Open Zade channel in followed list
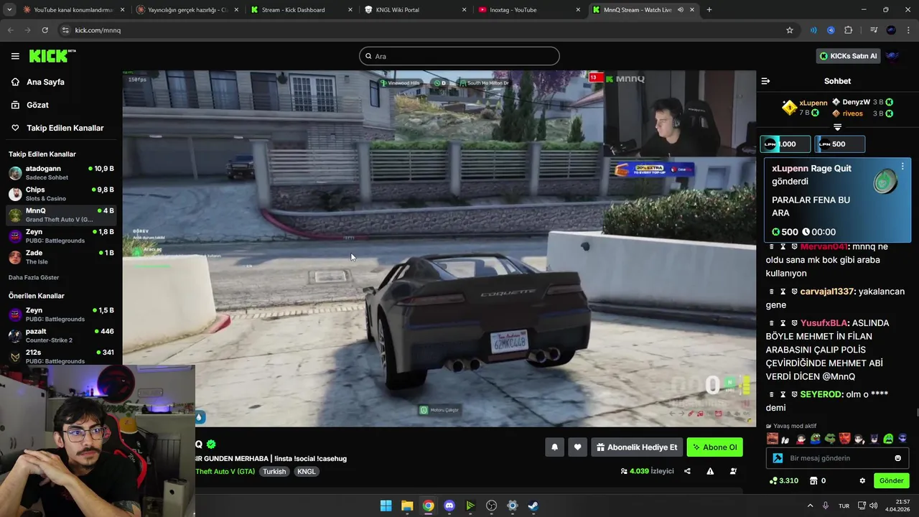The height and width of the screenshot is (517, 919). [61, 257]
